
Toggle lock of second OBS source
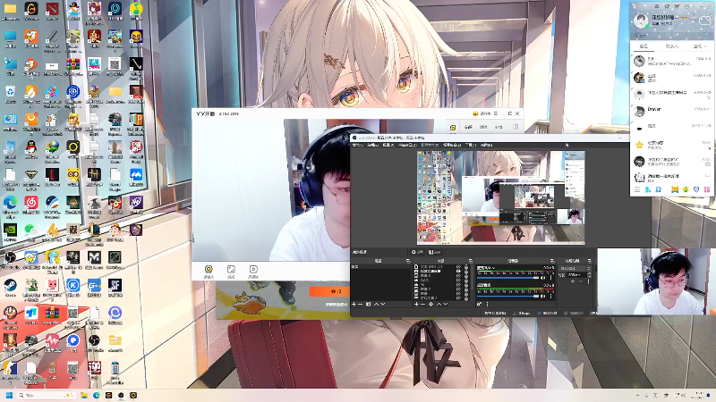pos(466,272)
